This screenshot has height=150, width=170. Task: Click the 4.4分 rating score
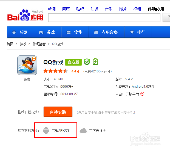[75, 71]
